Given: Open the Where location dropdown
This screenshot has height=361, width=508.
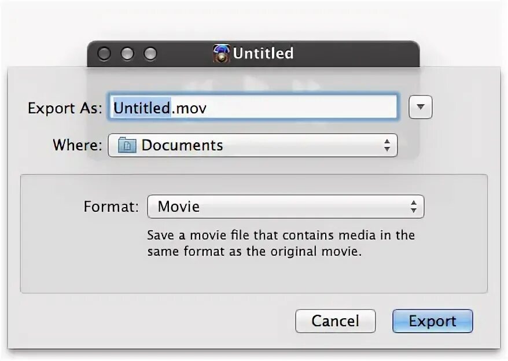Looking at the screenshot, I should point(252,145).
